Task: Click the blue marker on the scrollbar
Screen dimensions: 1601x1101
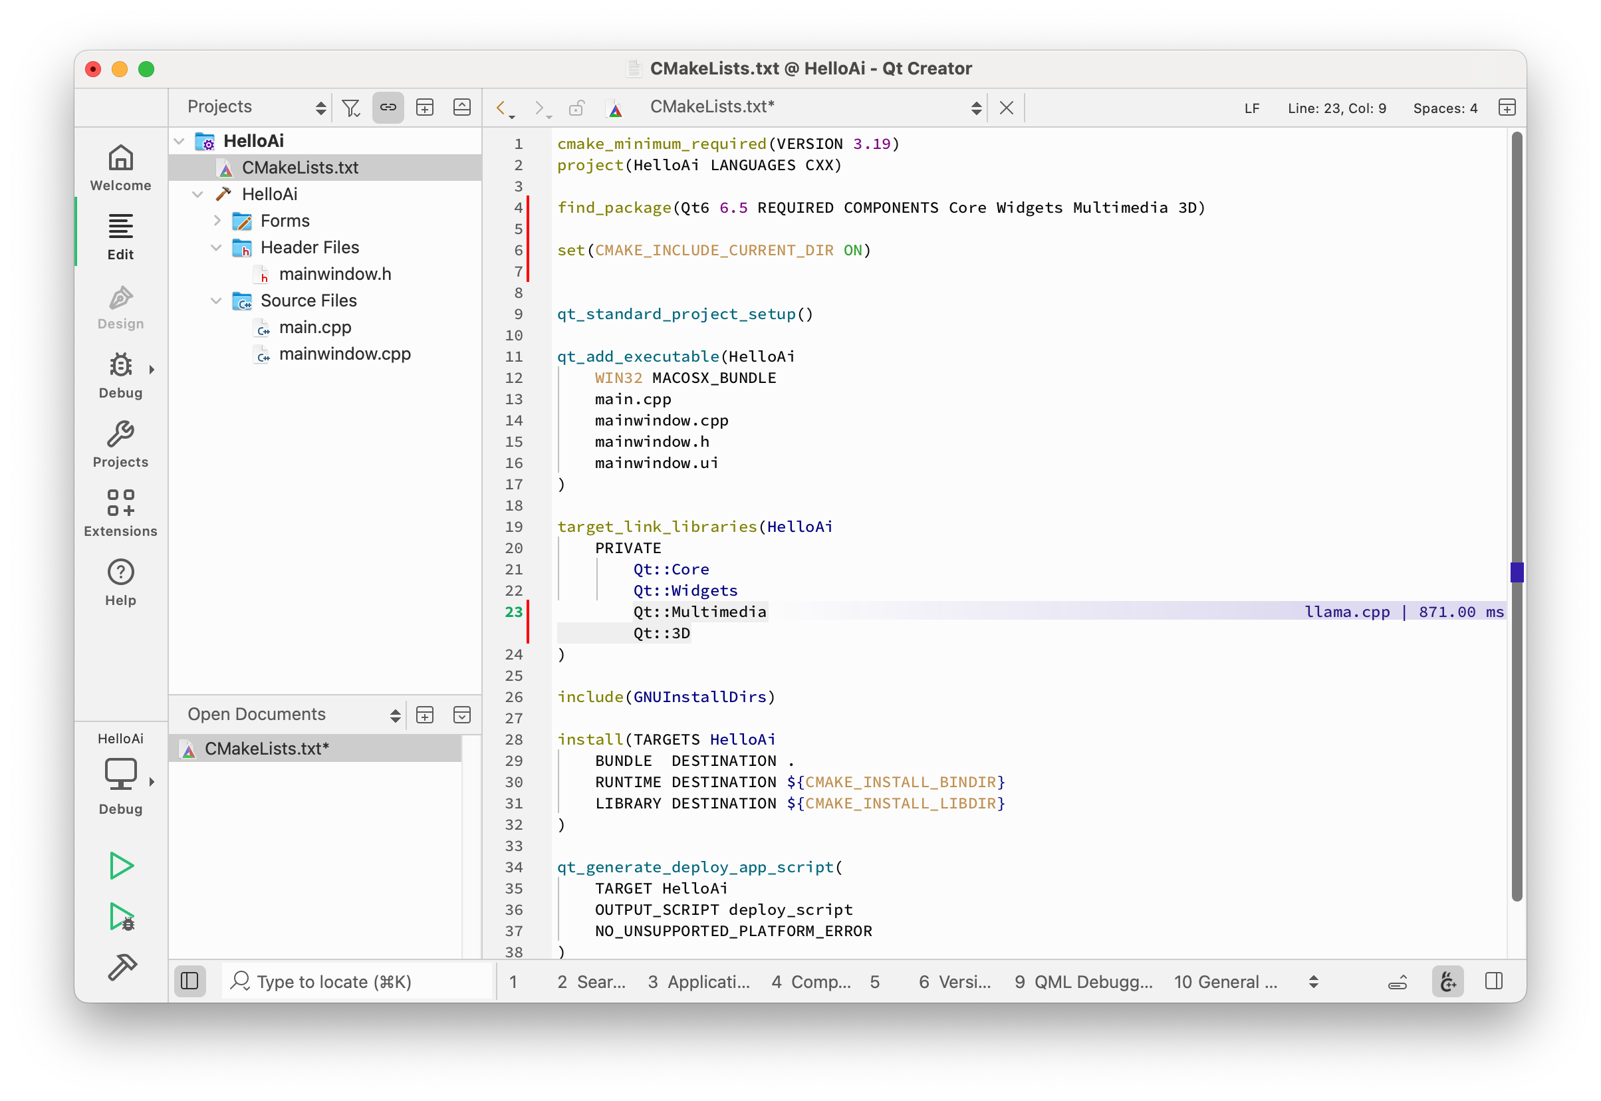Action: (1516, 572)
